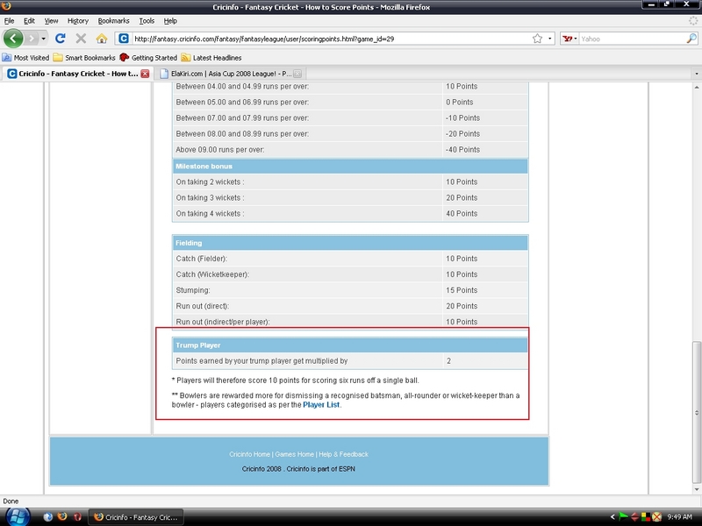Launch Internet Explorer from quick launch
The width and height of the screenshot is (702, 526).
click(x=48, y=517)
